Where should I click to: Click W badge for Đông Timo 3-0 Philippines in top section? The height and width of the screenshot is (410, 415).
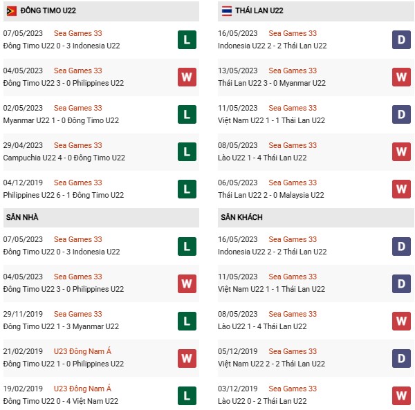click(187, 77)
